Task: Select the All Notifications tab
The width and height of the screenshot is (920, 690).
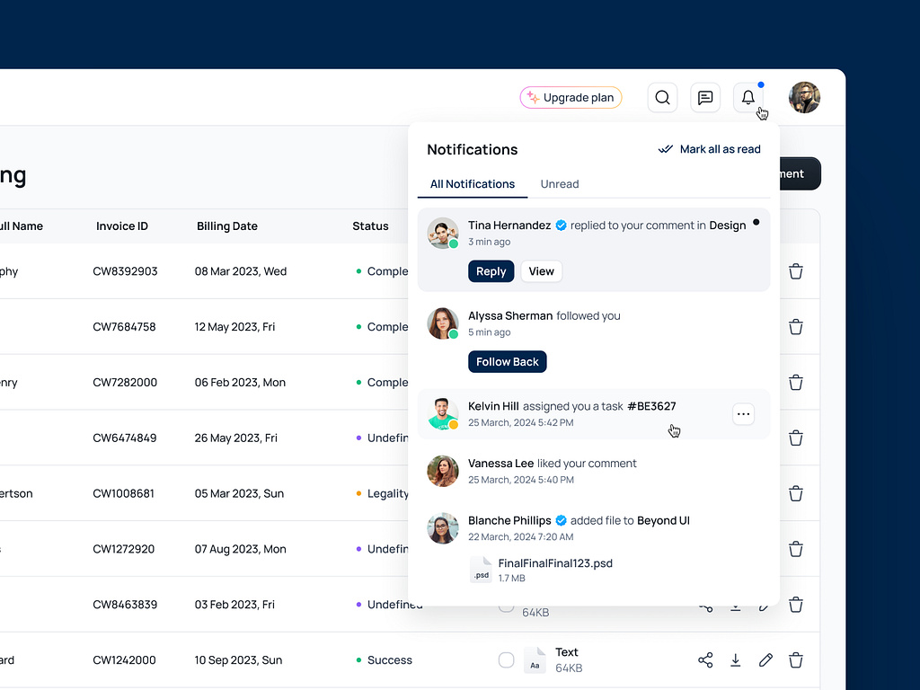Action: [472, 184]
